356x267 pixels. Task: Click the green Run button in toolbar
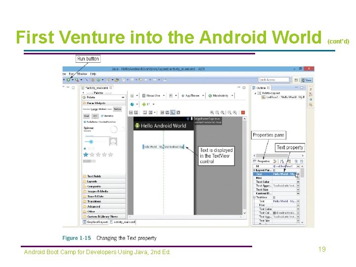click(68, 80)
